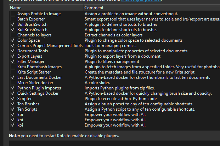Click the 'A color slider.' comment
220x146 pixels.
pyautogui.click(x=97, y=83)
